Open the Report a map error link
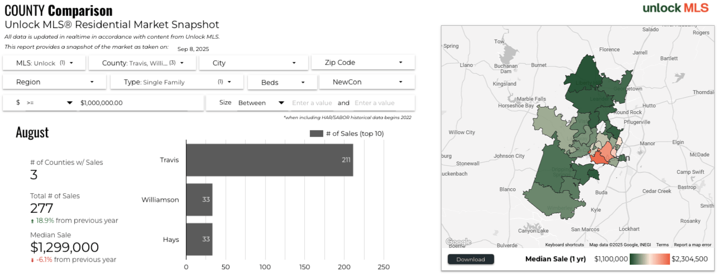 (x=692, y=245)
